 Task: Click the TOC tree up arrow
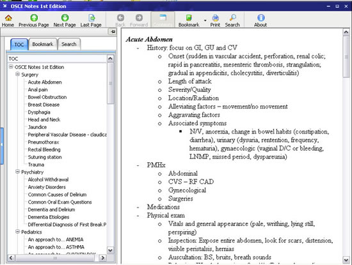coord(110,59)
